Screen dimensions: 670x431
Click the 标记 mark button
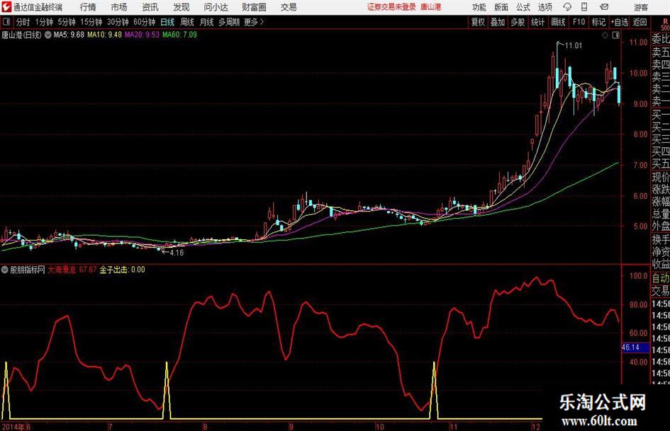coord(598,22)
